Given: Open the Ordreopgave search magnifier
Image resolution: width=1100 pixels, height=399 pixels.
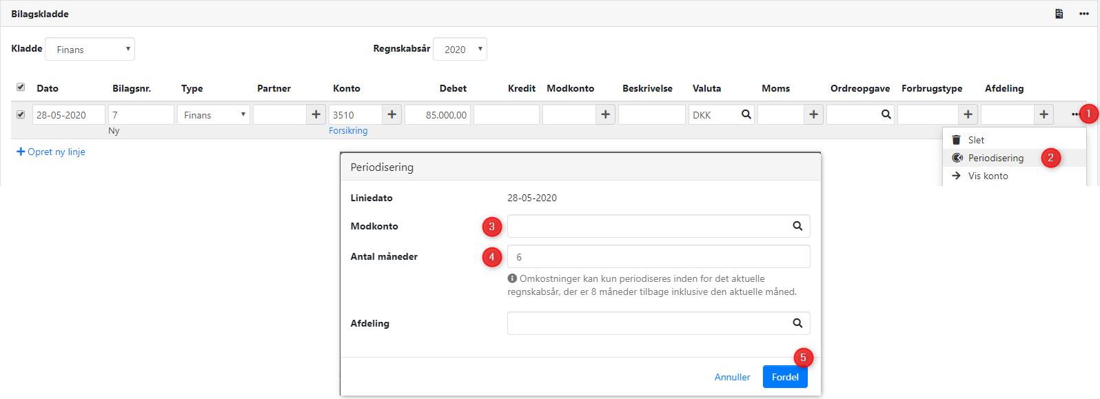Looking at the screenshot, I should pyautogui.click(x=886, y=114).
